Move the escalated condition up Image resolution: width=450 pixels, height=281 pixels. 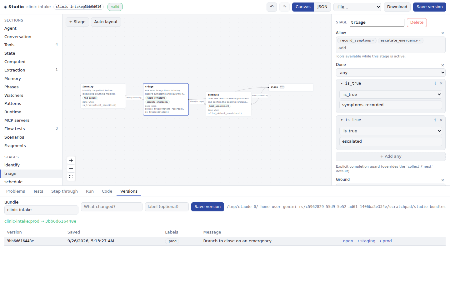click(435, 120)
